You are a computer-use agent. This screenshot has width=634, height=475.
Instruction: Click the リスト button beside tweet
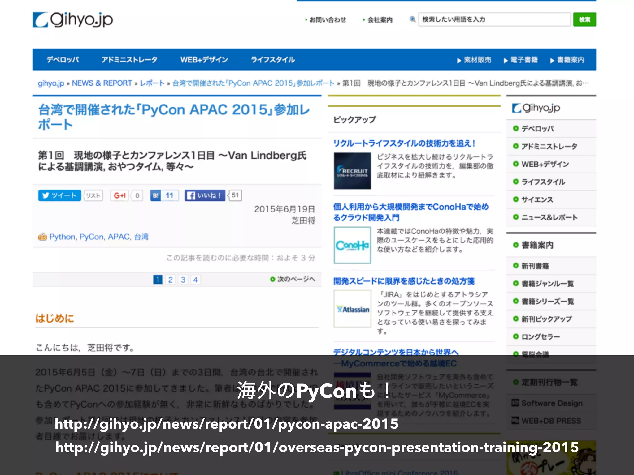click(93, 195)
